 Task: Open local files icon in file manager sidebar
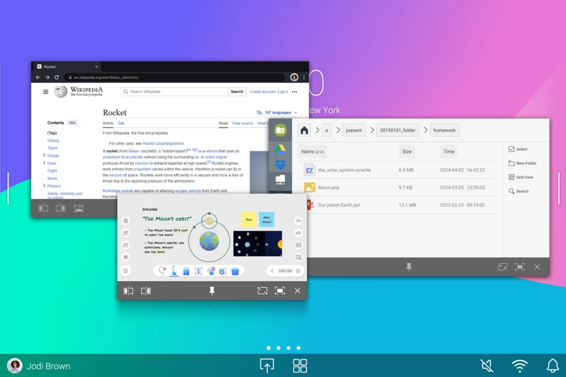[x=280, y=130]
